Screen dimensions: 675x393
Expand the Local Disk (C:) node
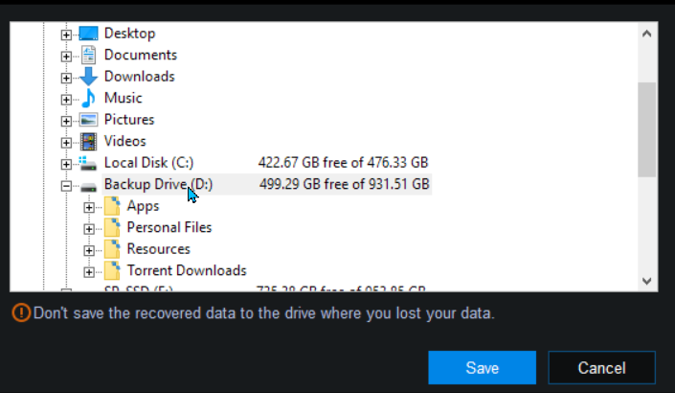pyautogui.click(x=66, y=164)
